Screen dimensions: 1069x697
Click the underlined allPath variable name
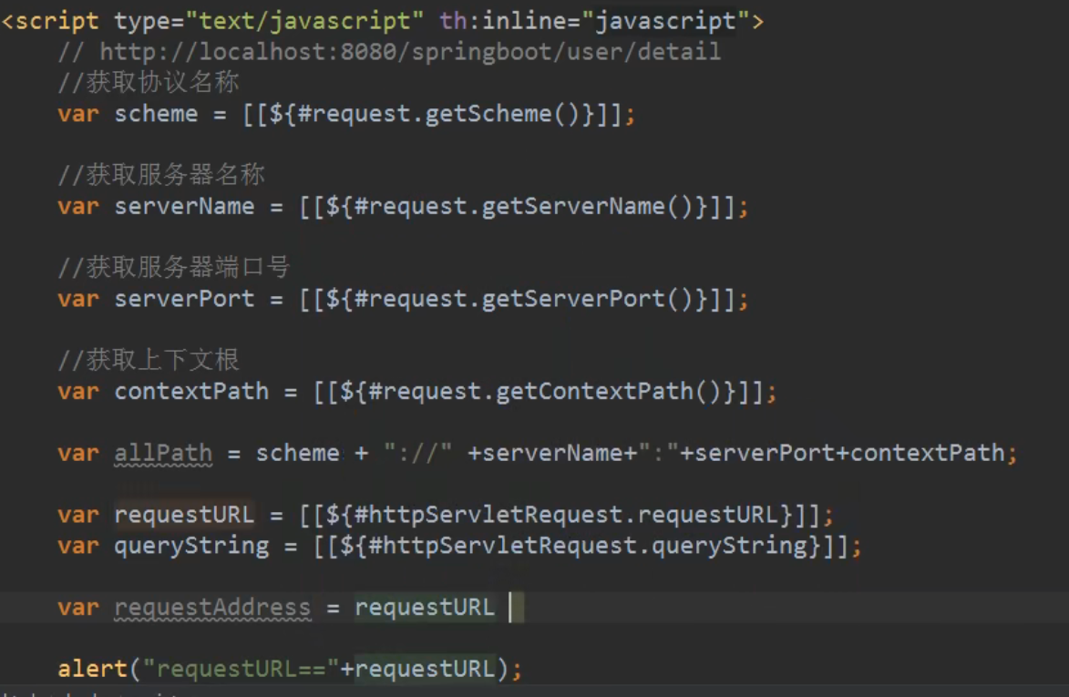pyautogui.click(x=163, y=453)
